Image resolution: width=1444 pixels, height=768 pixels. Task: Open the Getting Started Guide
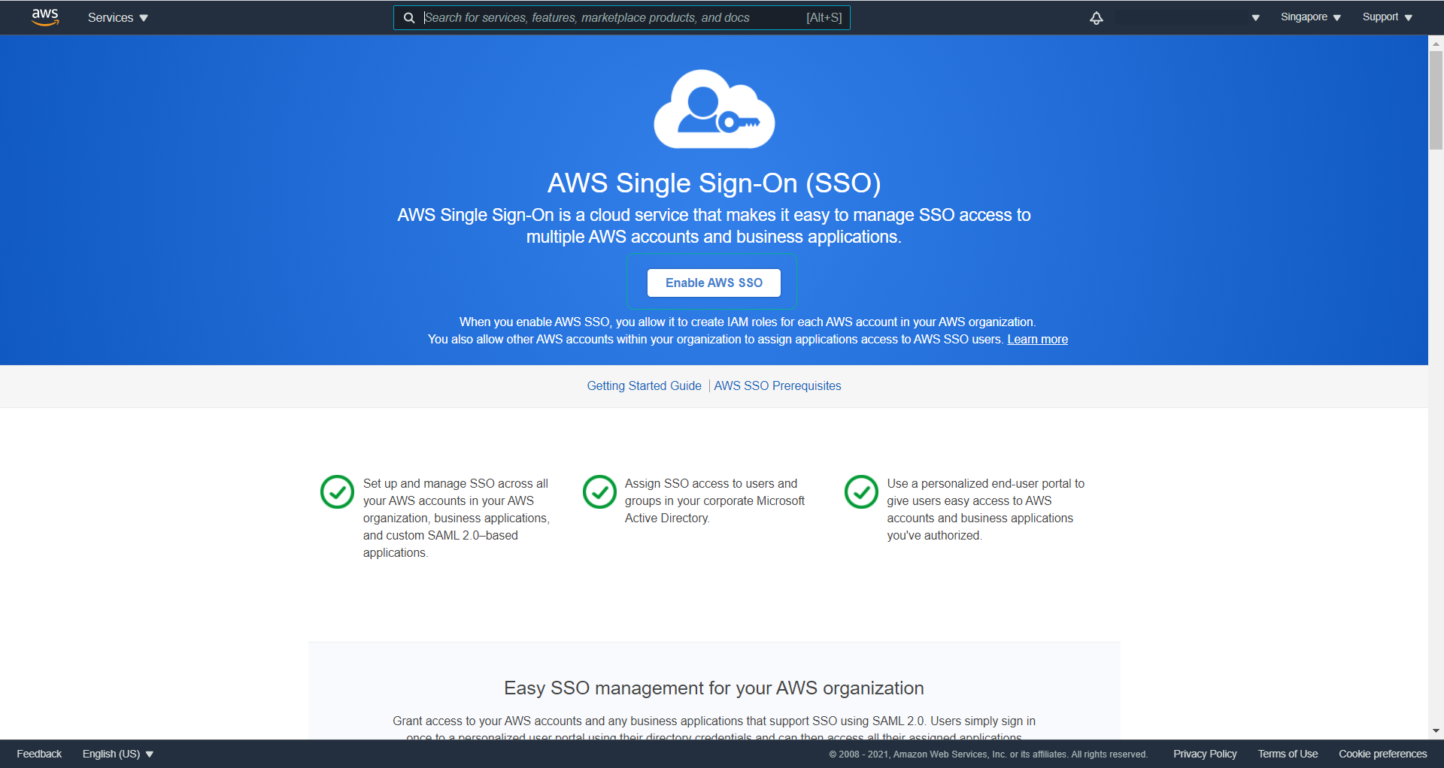click(644, 386)
